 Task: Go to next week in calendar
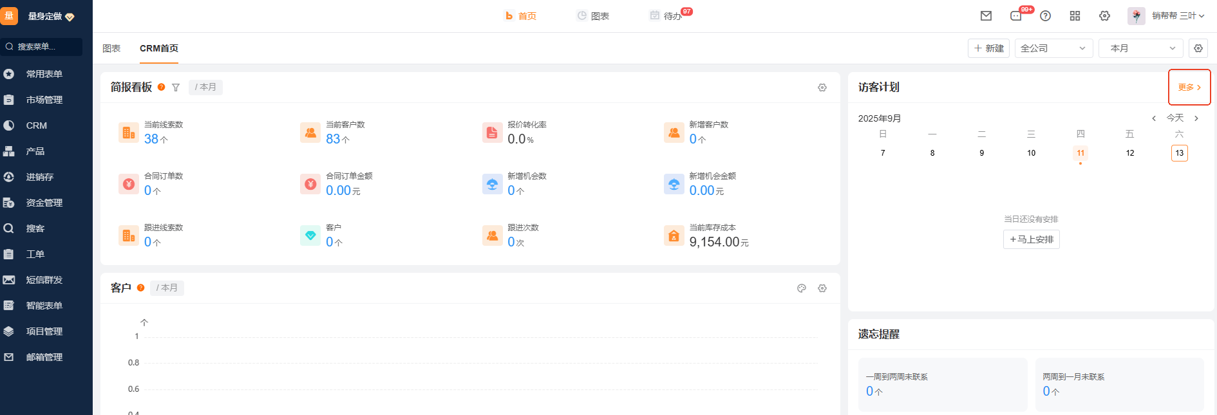click(x=1196, y=118)
